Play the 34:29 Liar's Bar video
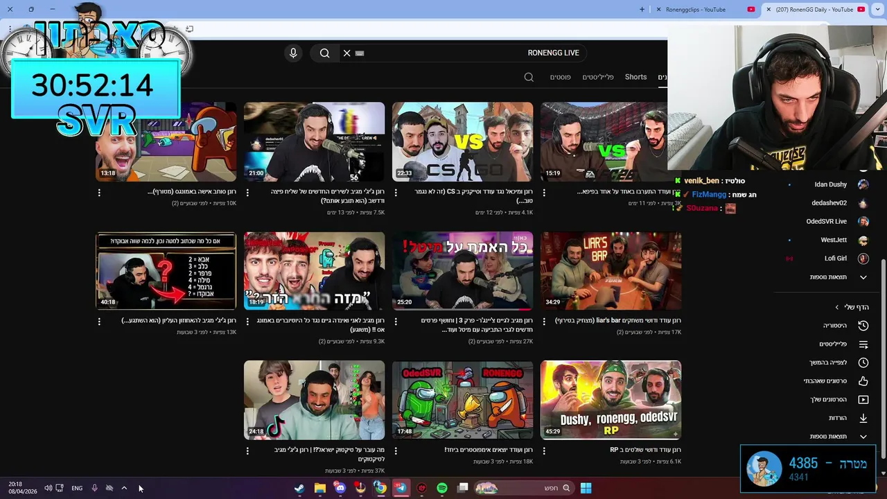The width and height of the screenshot is (887, 499). click(611, 271)
